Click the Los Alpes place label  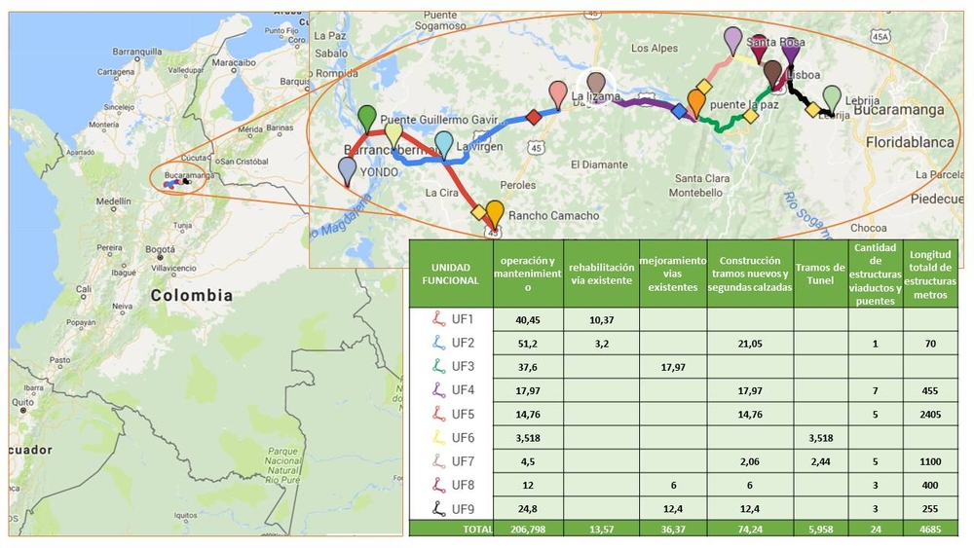pos(655,48)
